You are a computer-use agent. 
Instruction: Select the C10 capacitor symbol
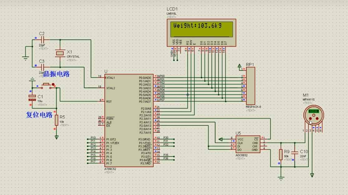(x=295, y=152)
